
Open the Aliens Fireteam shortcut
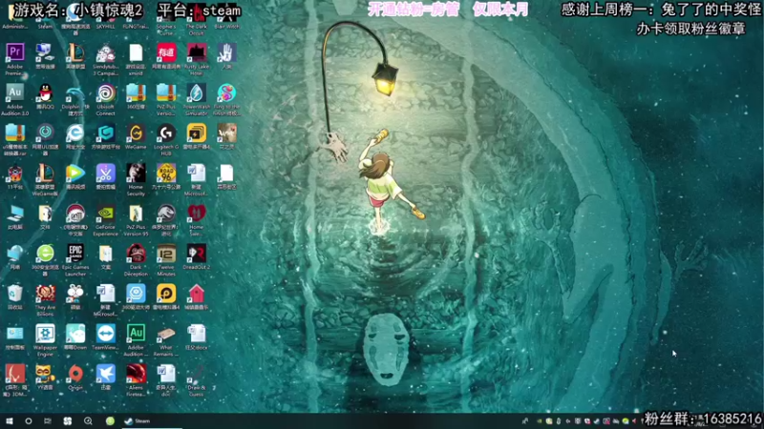136,374
